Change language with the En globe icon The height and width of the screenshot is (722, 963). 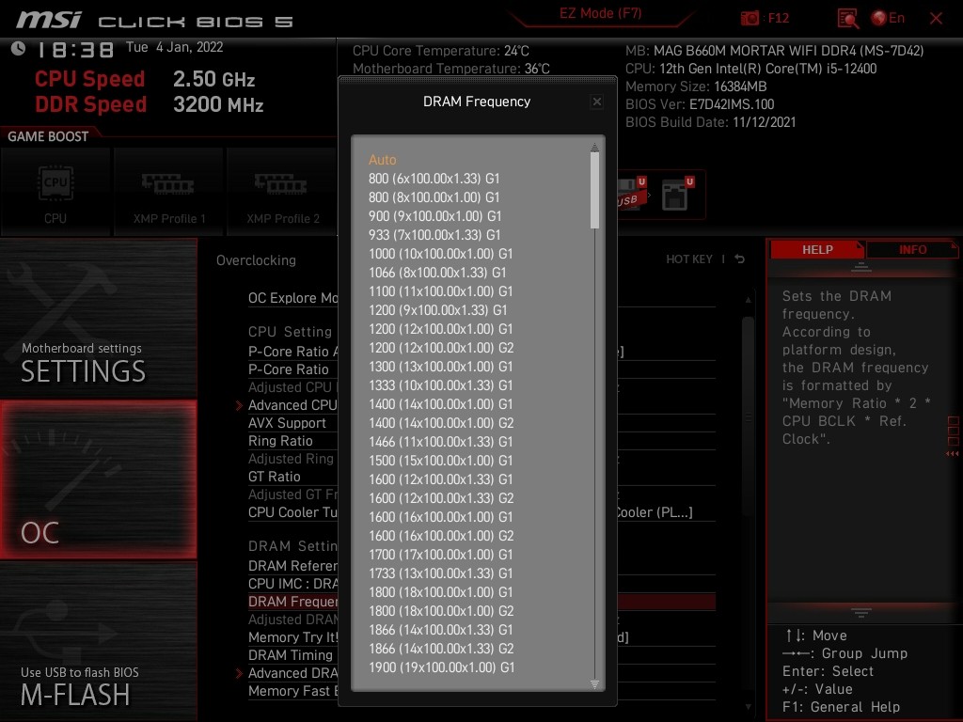click(x=888, y=18)
